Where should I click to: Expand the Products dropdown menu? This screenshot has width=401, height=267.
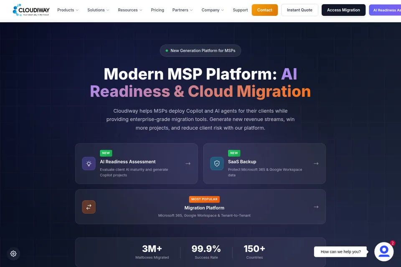pyautogui.click(x=68, y=10)
